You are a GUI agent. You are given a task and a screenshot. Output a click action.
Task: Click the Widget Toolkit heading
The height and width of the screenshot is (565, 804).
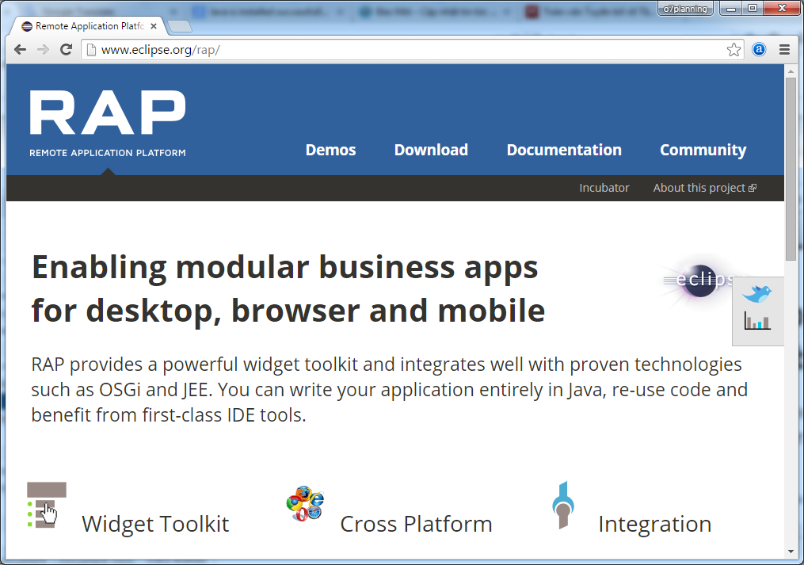(x=155, y=524)
